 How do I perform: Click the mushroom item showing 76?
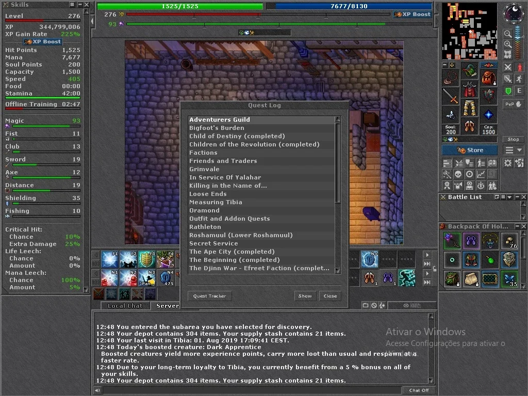pos(509,241)
